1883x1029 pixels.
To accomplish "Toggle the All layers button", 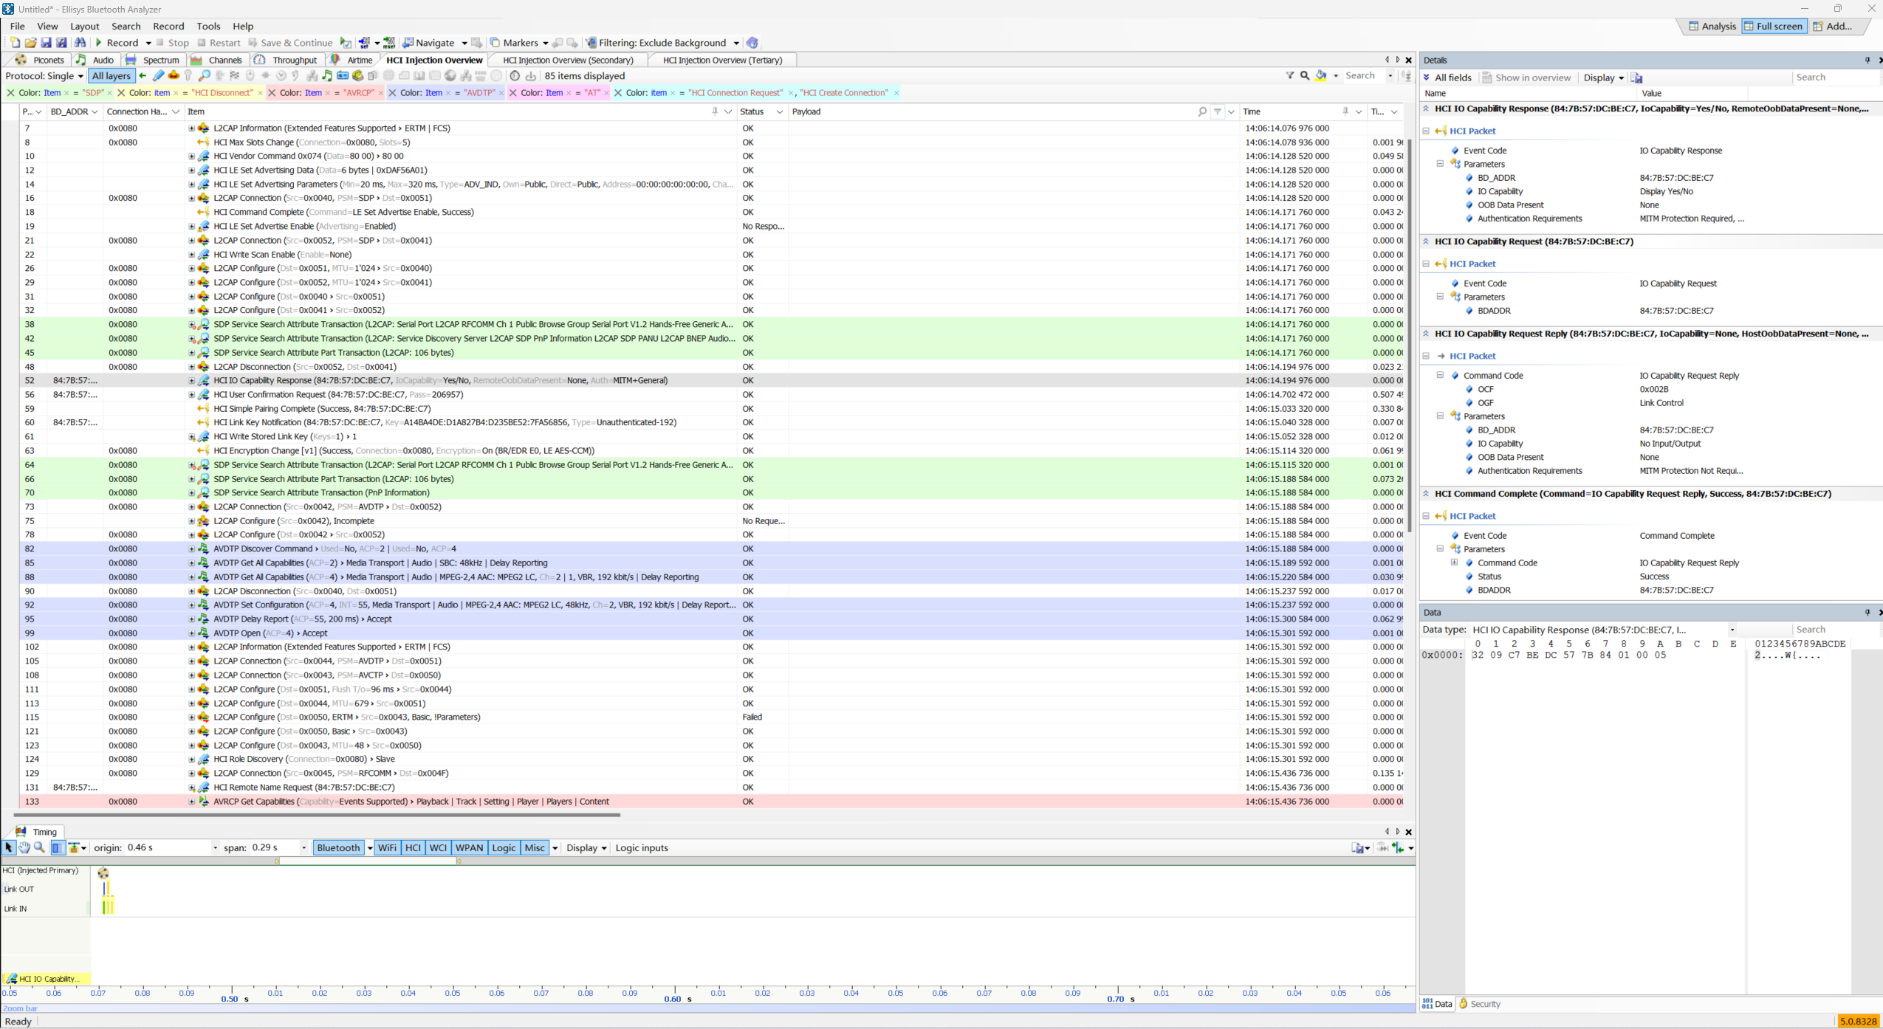I will point(111,76).
